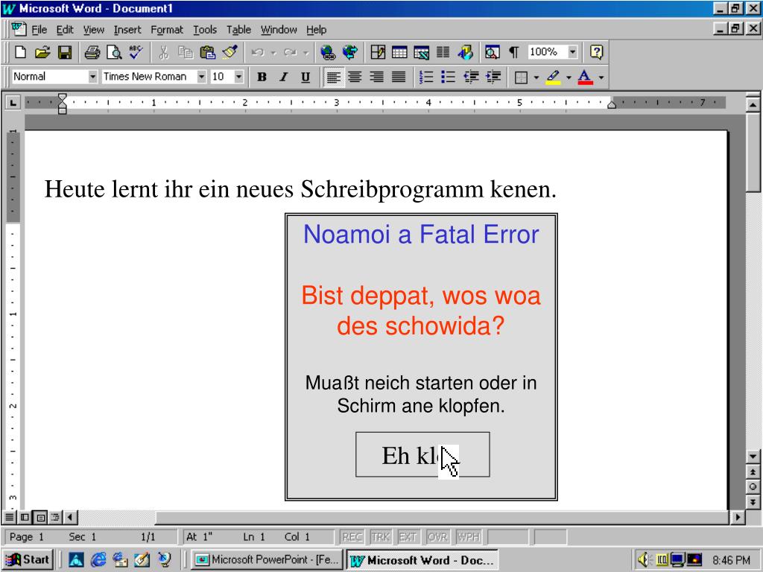
Task: Click the Copy icon
Action: click(186, 52)
